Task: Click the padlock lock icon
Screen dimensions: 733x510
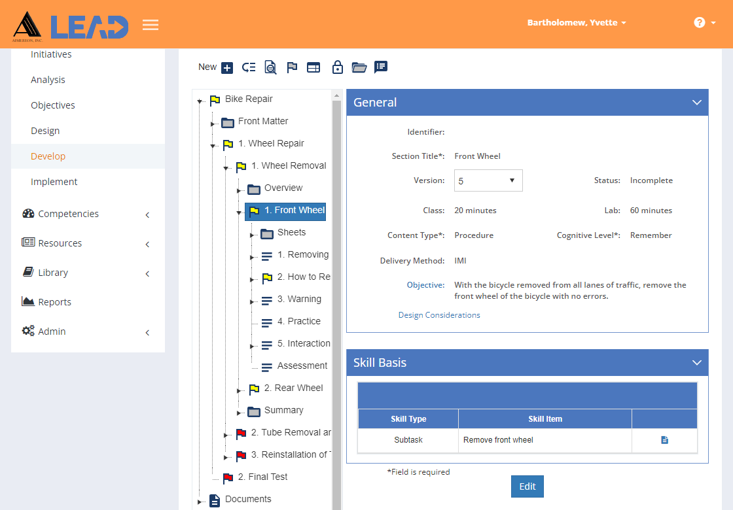Action: (338, 68)
